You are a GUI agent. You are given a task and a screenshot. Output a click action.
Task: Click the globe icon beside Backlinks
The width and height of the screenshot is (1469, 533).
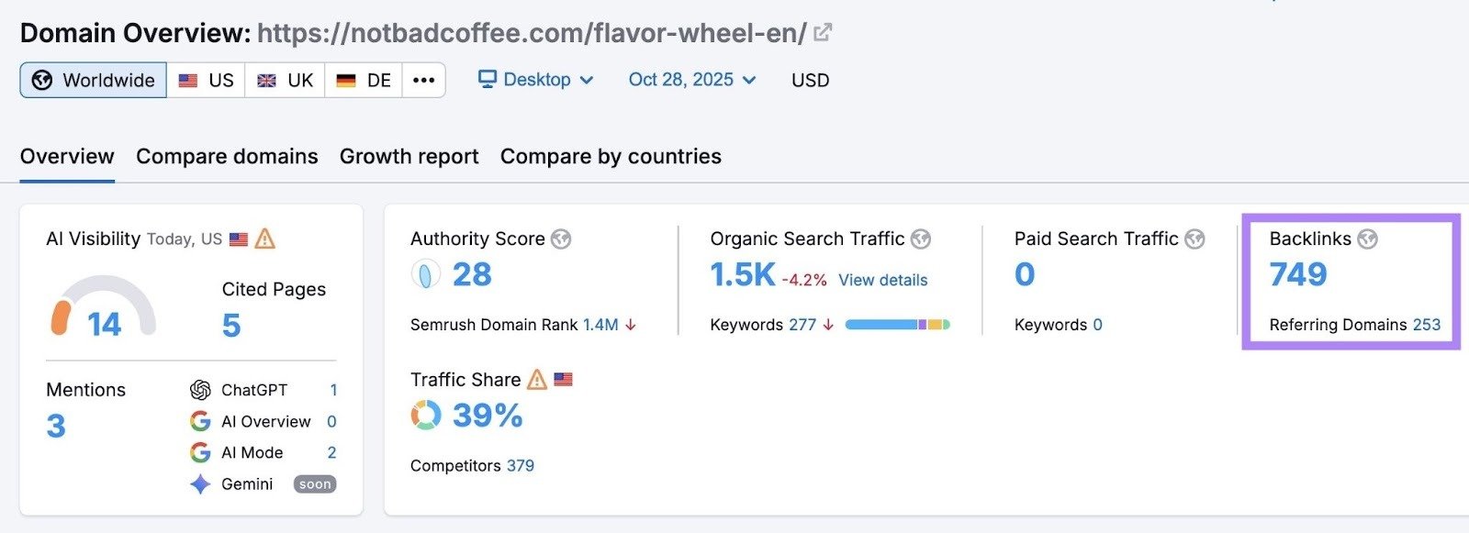[1370, 239]
